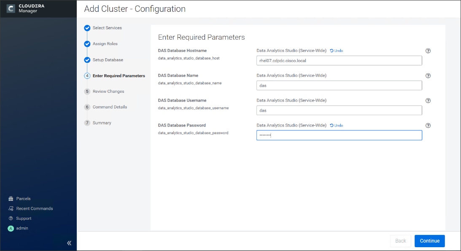
Task: Click step 7 circle icon
Action: [87, 123]
